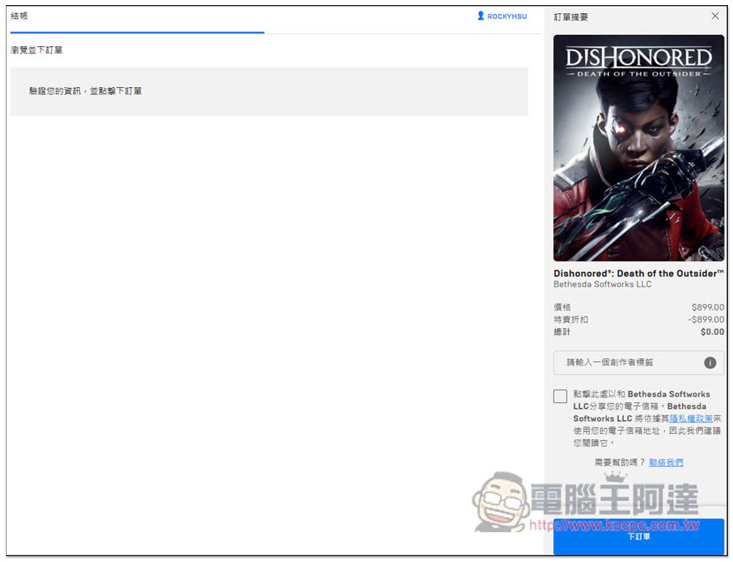
Task: Click the Dishonored: Death of the Outsider title
Action: (x=638, y=273)
